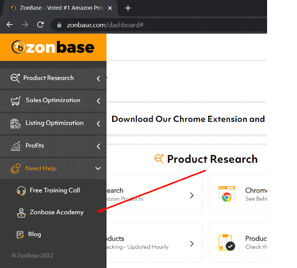
Task: Select the Need Help sidebar menu
Action: [53, 168]
